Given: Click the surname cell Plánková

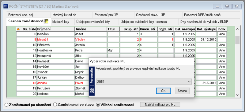Looking at the screenshot, I should [x=56, y=45].
